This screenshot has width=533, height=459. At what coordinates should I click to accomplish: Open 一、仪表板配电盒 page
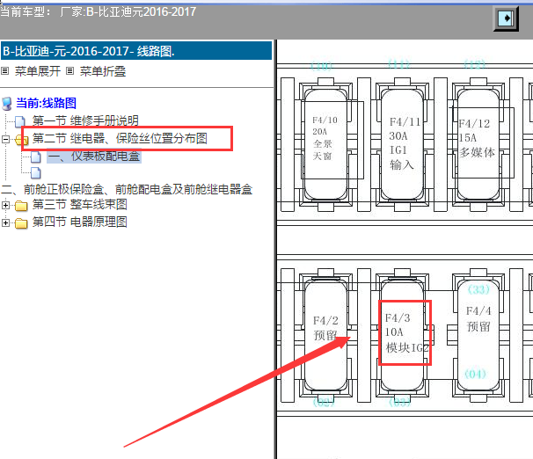tap(94, 157)
